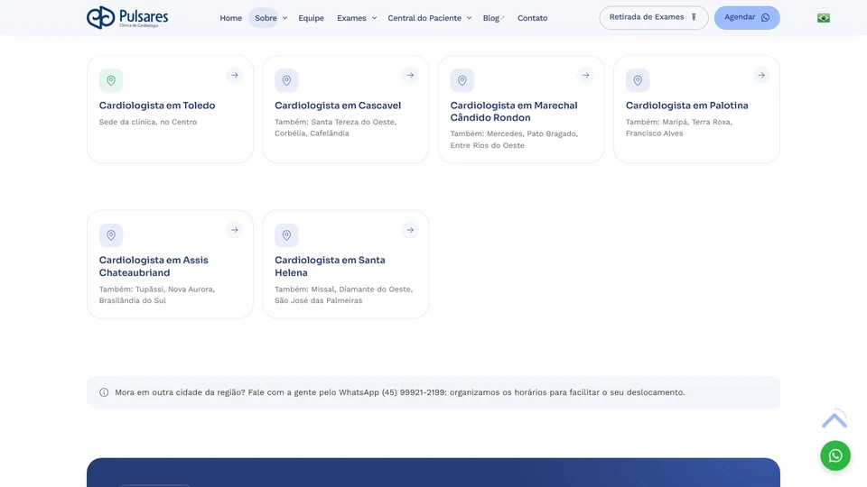Click the Retirada de Exames button

654,18
